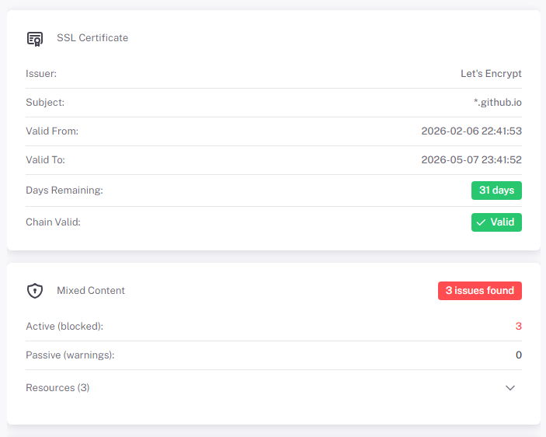Click the Let's Encrypt issuer value

pyautogui.click(x=491, y=74)
